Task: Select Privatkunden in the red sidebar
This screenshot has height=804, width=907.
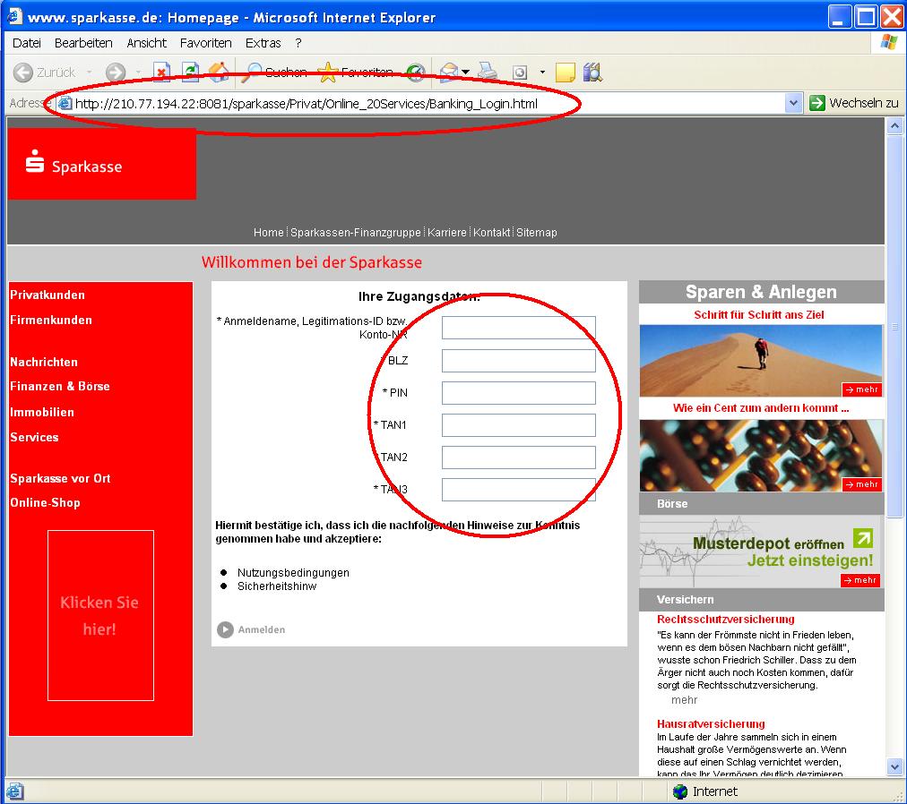Action: coord(48,295)
